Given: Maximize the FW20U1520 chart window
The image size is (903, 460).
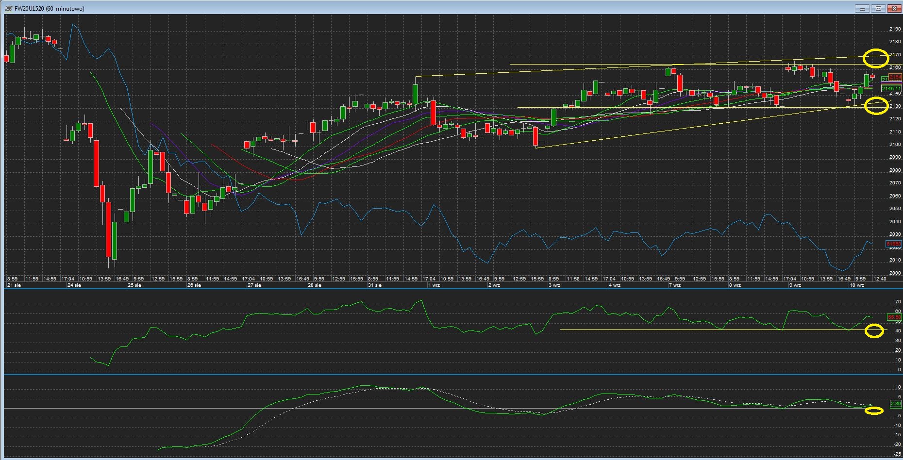Looking at the screenshot, I should pyautogui.click(x=878, y=8).
